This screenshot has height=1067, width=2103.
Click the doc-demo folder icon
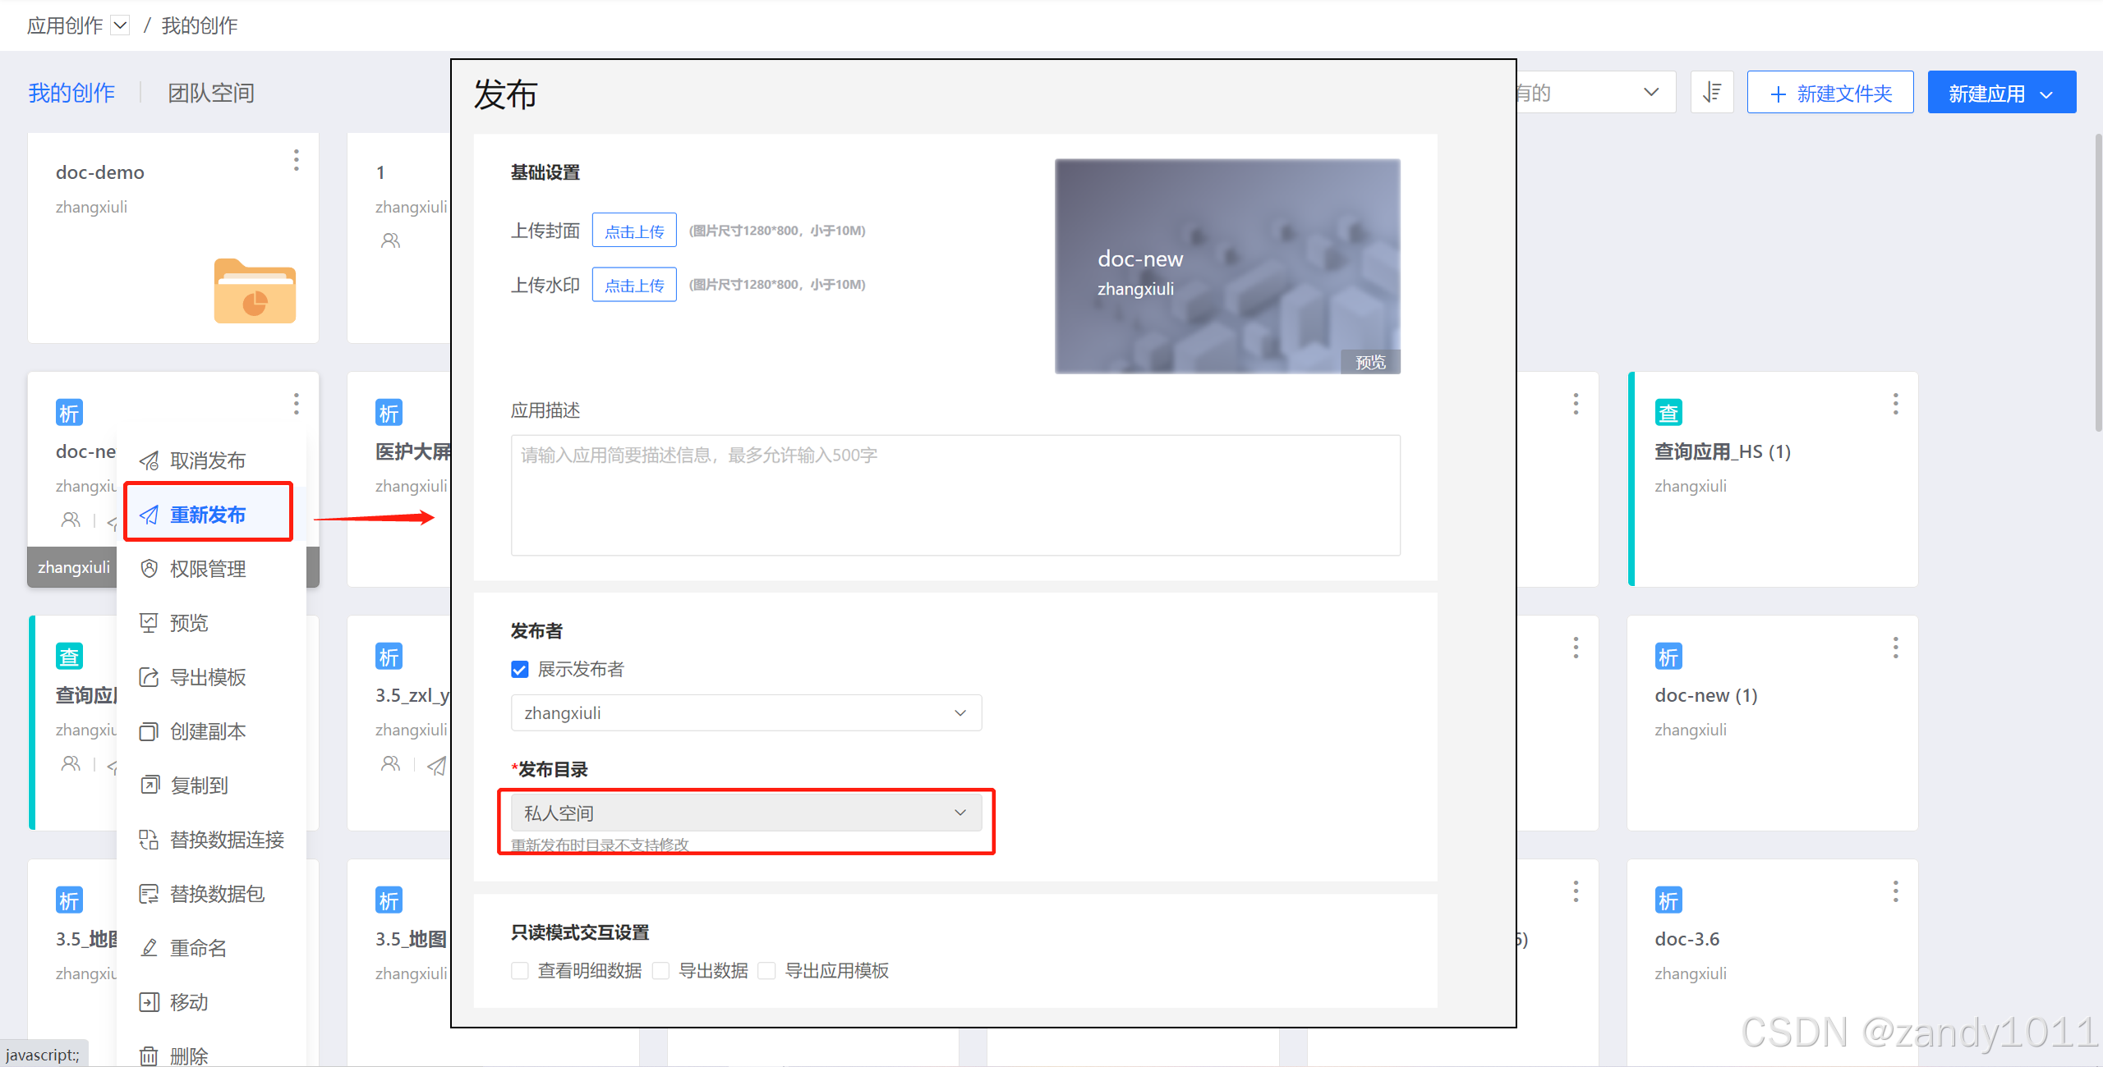pos(255,291)
